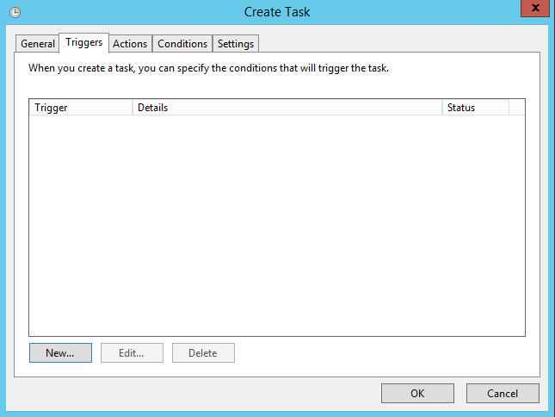Screen dimensions: 555x417
Task: Click blank header right of Status column
Action: [516, 108]
